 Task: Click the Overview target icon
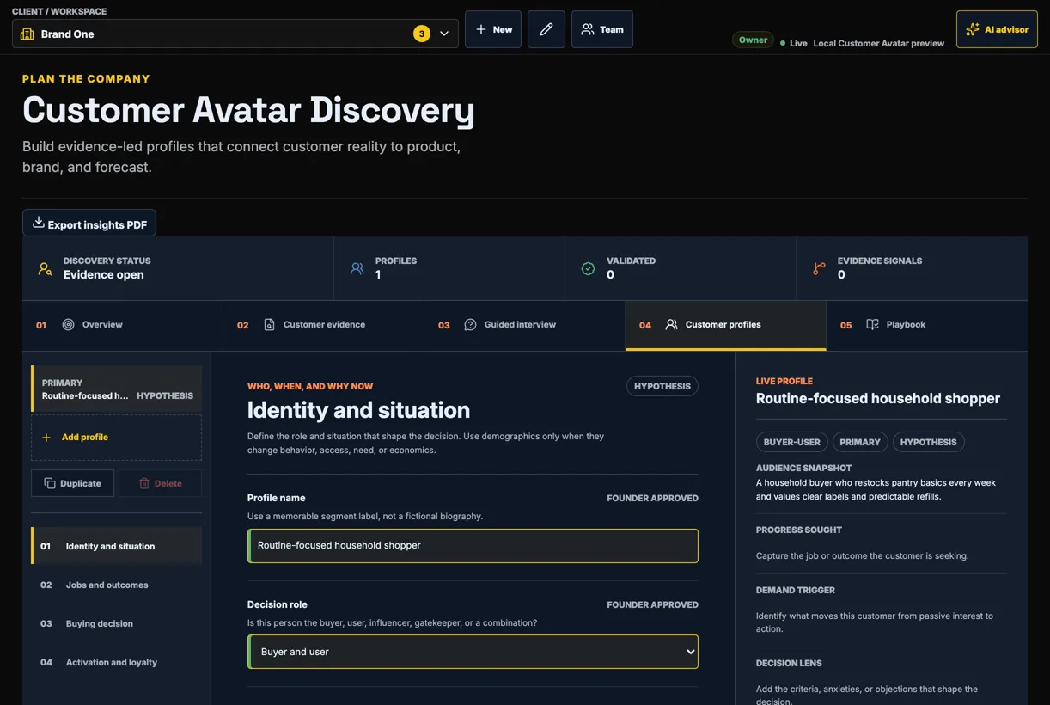pyautogui.click(x=69, y=325)
